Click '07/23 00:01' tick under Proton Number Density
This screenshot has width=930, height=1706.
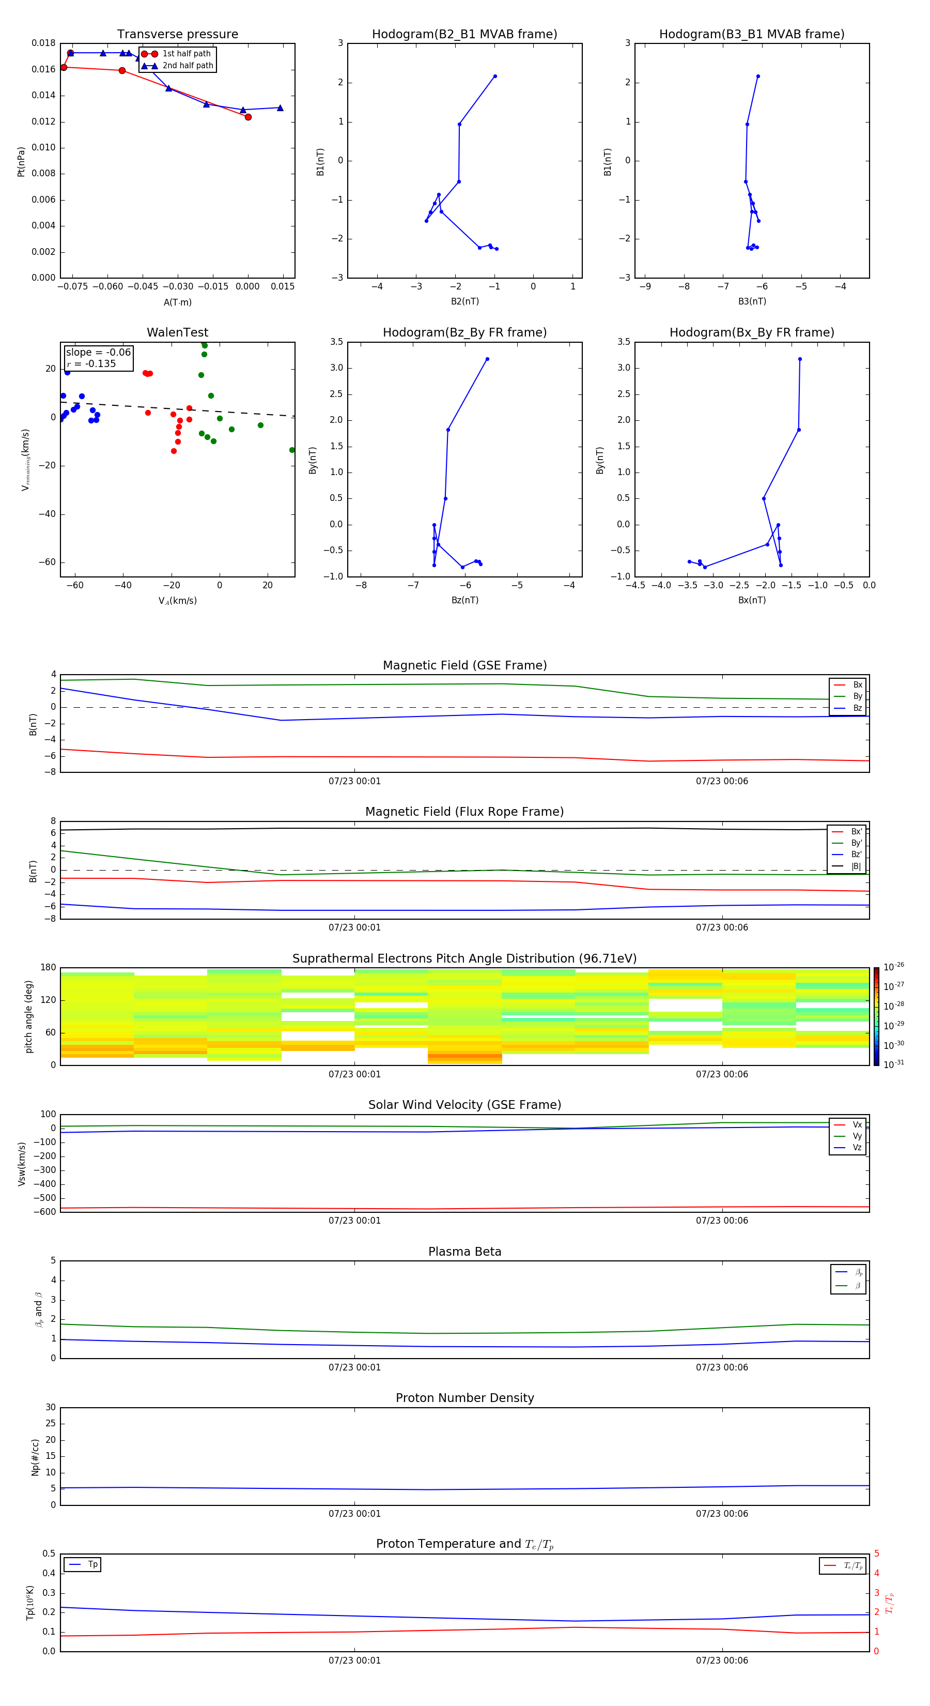[354, 1514]
